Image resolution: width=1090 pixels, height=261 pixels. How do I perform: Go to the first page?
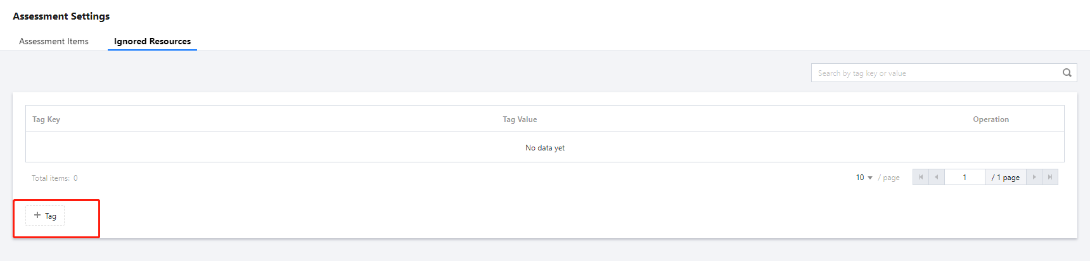[x=921, y=178]
